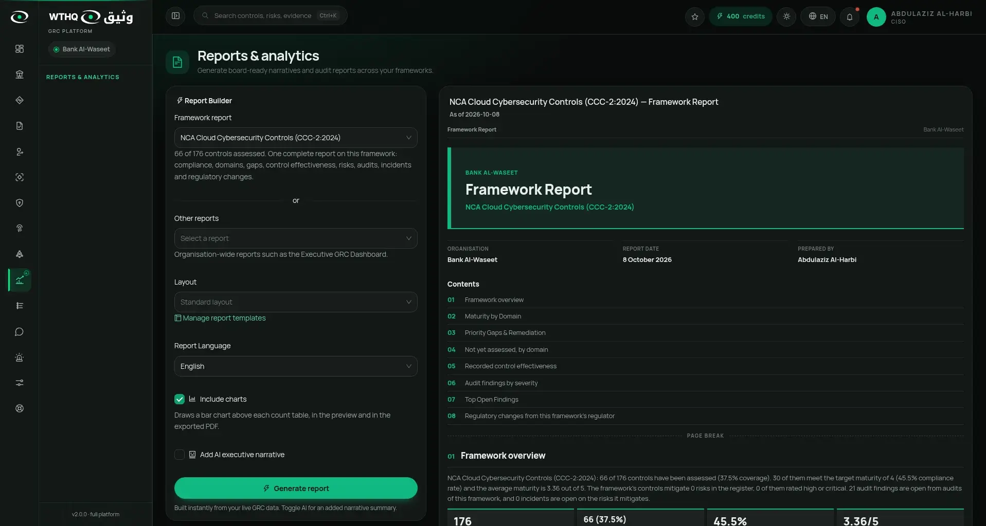Open the document check icon in sidebar

pyautogui.click(x=20, y=126)
